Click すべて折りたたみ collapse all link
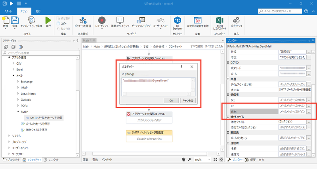 coord(214,46)
